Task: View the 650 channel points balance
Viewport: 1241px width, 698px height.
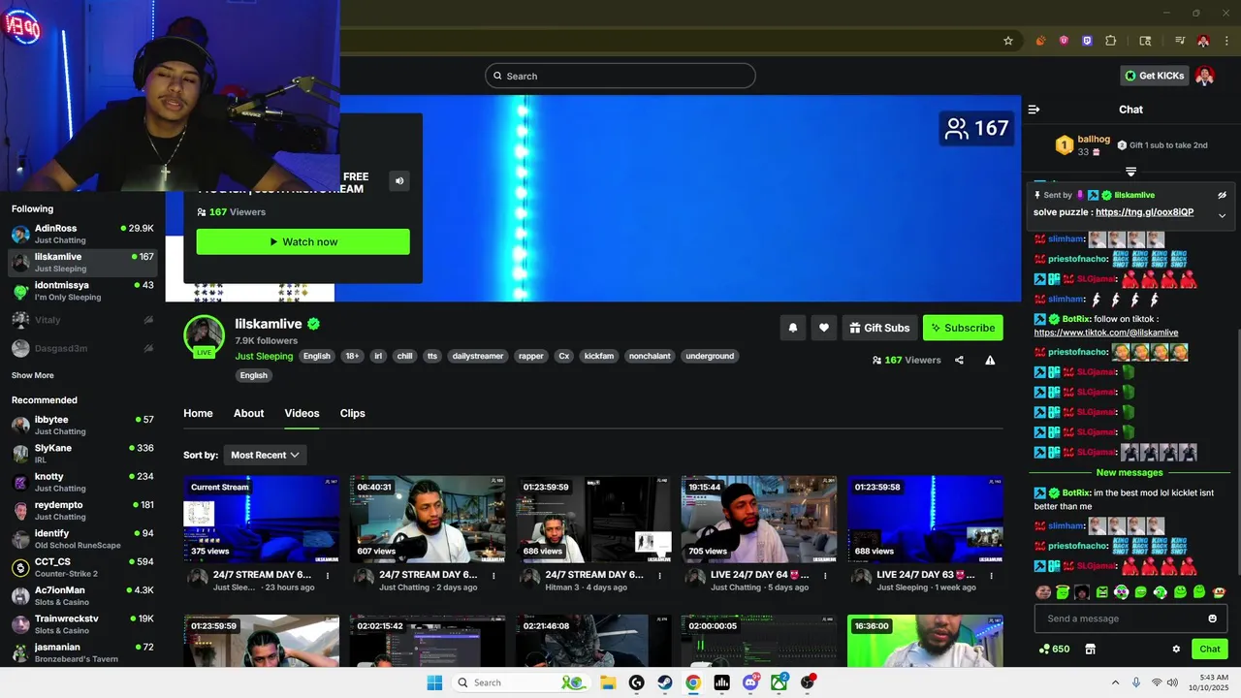Action: [x=1054, y=650]
